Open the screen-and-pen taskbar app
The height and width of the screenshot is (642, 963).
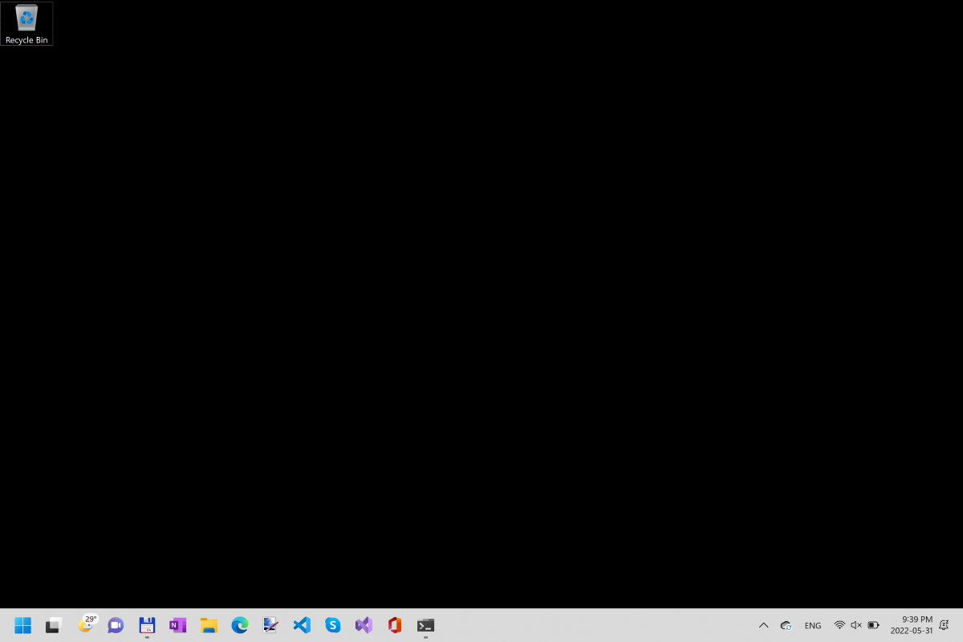[270, 625]
